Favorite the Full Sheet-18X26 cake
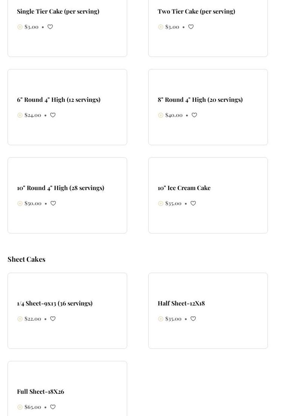The width and height of the screenshot is (283, 416). click(53, 407)
